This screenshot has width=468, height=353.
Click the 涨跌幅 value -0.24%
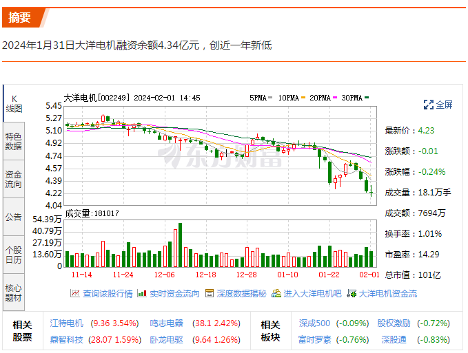coord(431,172)
